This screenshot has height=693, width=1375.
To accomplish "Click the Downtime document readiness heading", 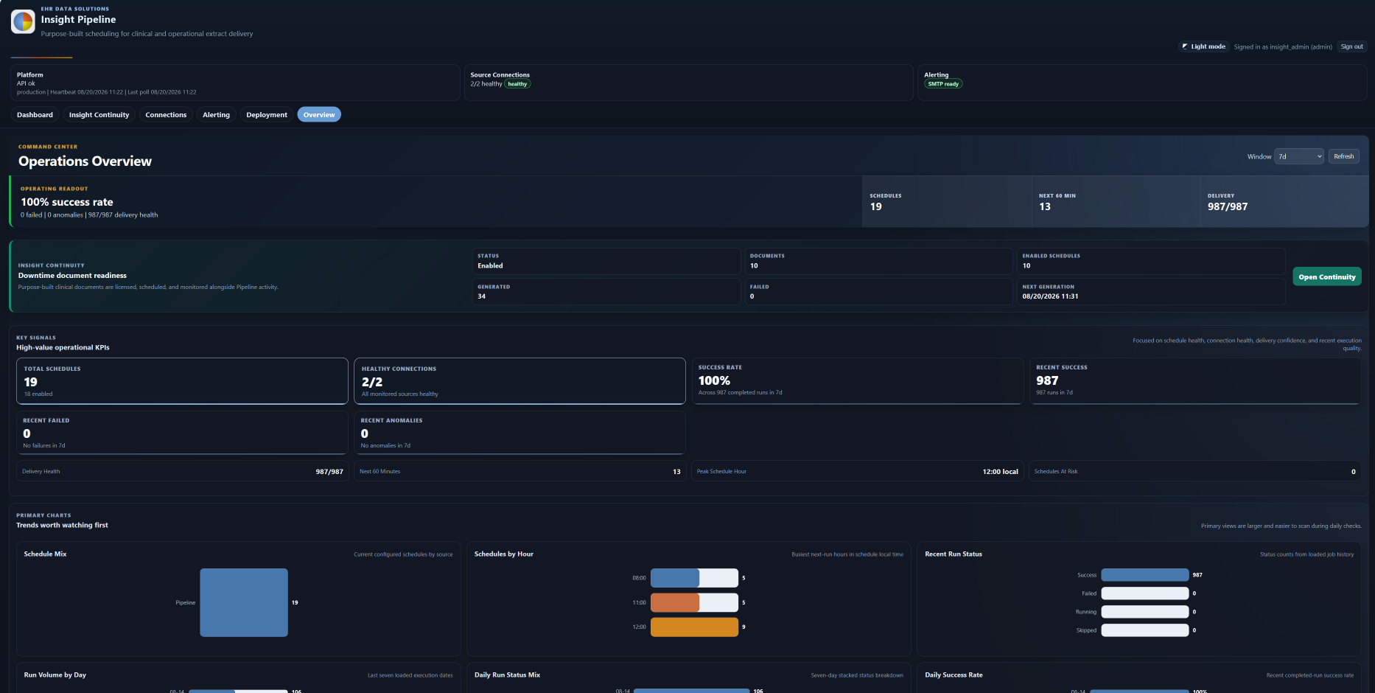I will click(72, 276).
